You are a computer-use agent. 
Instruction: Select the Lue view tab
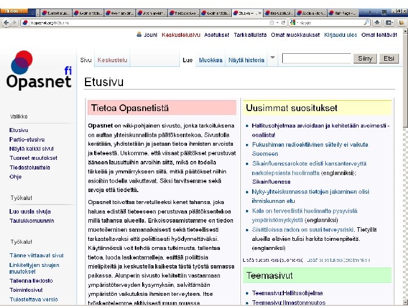click(x=188, y=60)
